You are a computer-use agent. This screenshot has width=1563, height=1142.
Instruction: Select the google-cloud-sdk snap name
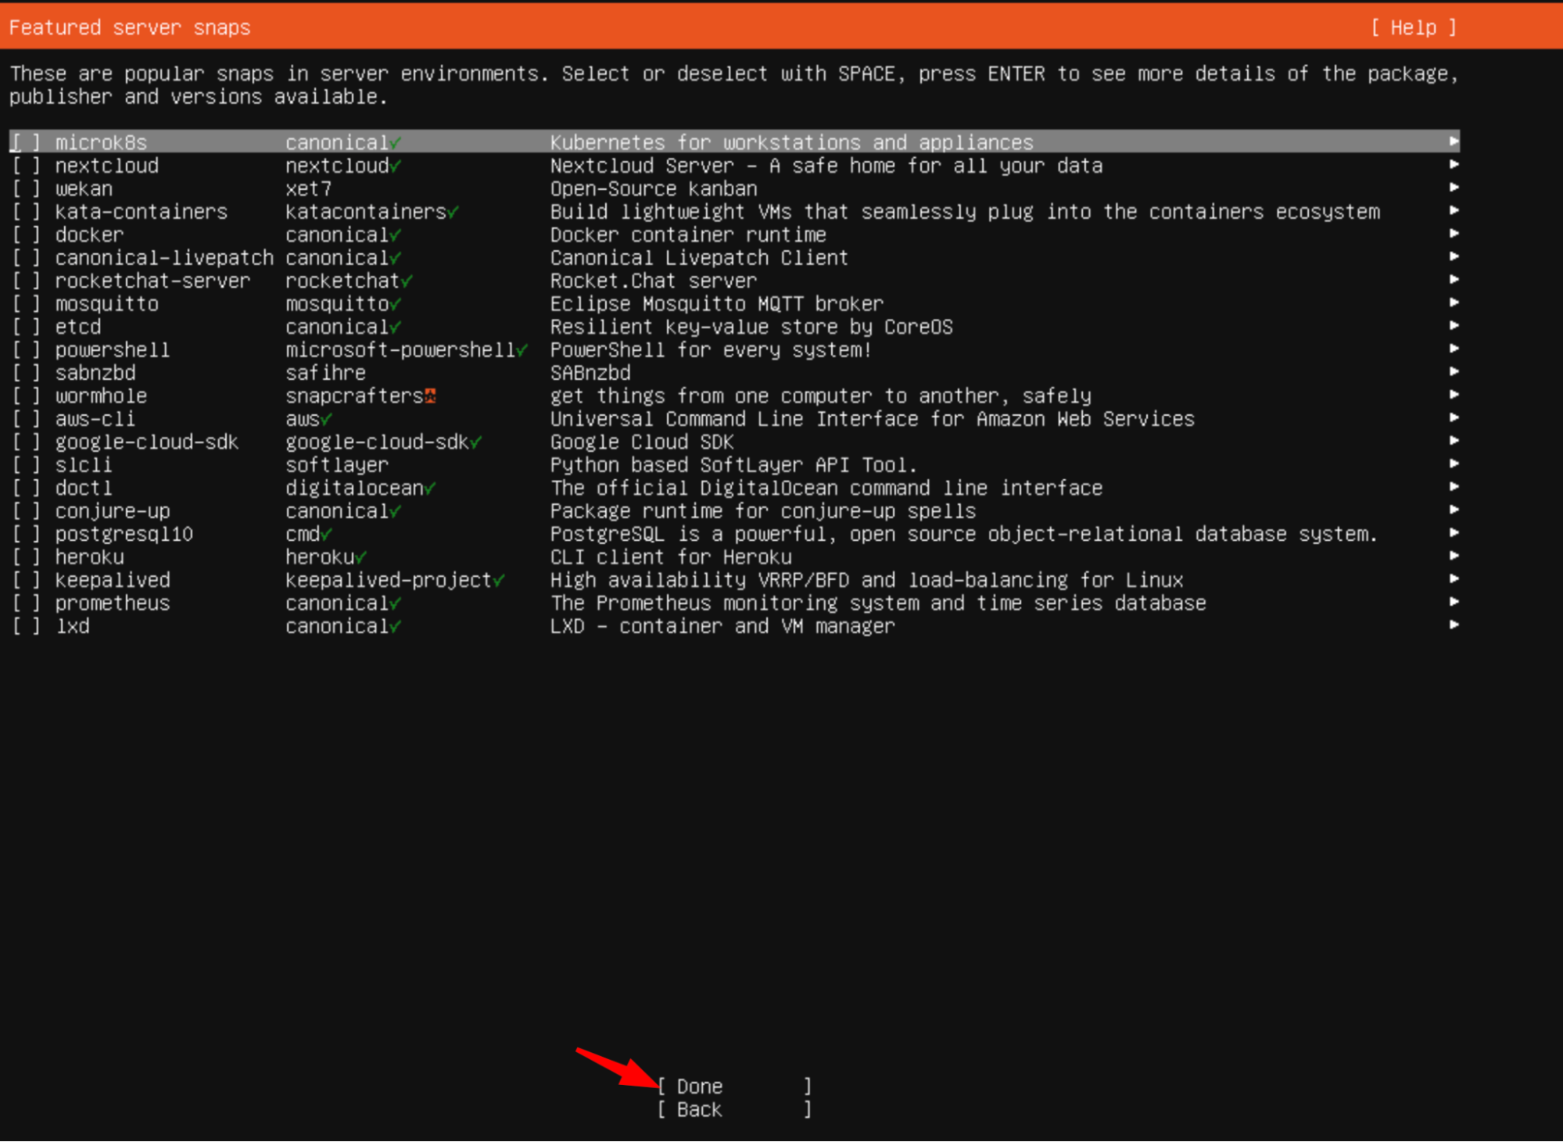(147, 442)
